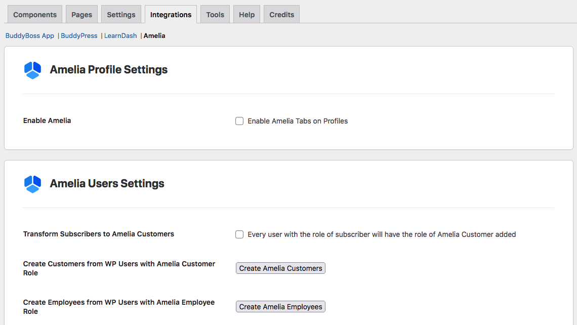Select the Amelia sub-navigation item
The width and height of the screenshot is (577, 325).
[x=154, y=36]
